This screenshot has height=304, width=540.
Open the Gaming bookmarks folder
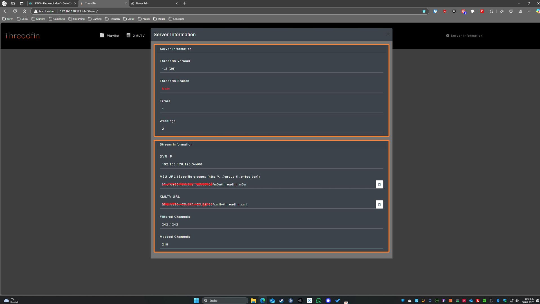(95, 19)
